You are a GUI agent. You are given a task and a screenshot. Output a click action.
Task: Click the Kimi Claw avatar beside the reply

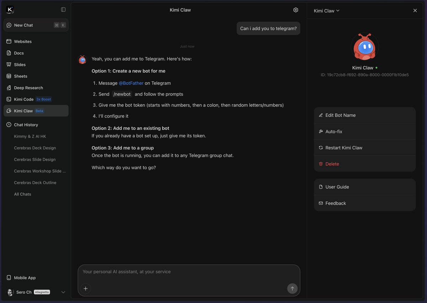tap(83, 59)
